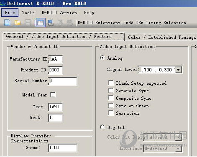Click the last greyed-out toolbar icon
Viewport: 197px width, 157px height.
point(70,23)
